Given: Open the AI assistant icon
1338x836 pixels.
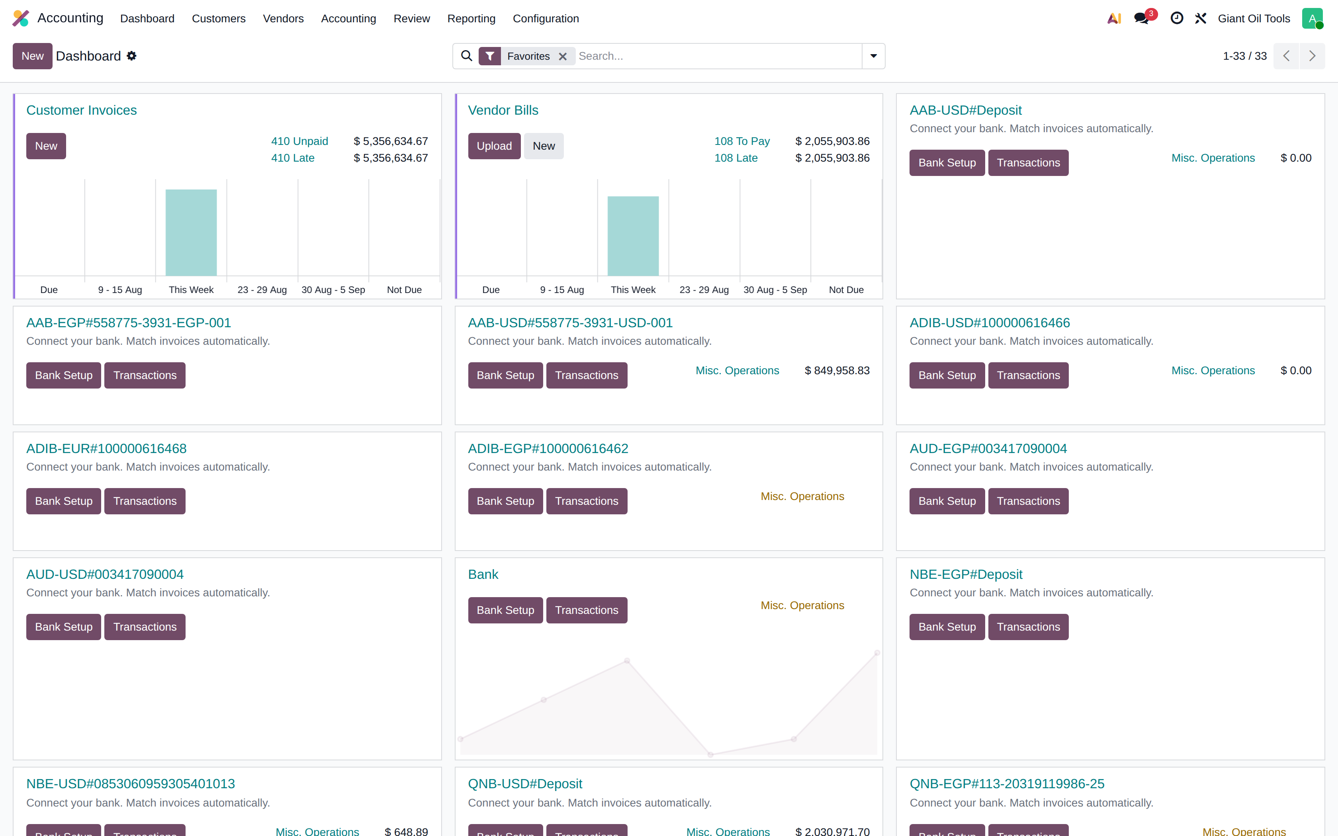Looking at the screenshot, I should (1114, 18).
